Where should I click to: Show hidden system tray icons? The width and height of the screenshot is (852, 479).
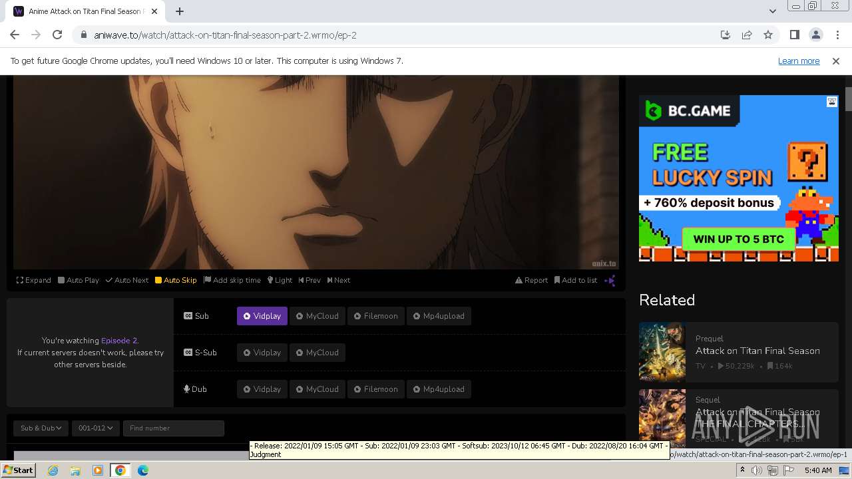click(742, 470)
